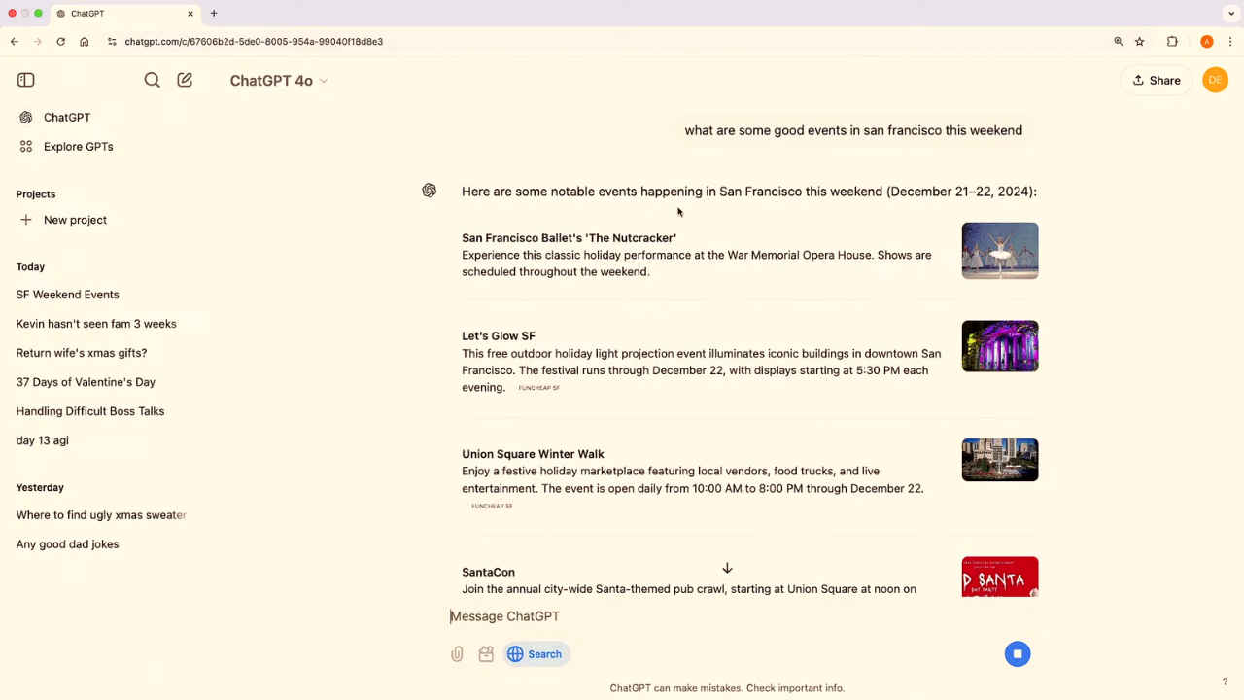Click the browser back arrow
The width and height of the screenshot is (1244, 700).
15,42
